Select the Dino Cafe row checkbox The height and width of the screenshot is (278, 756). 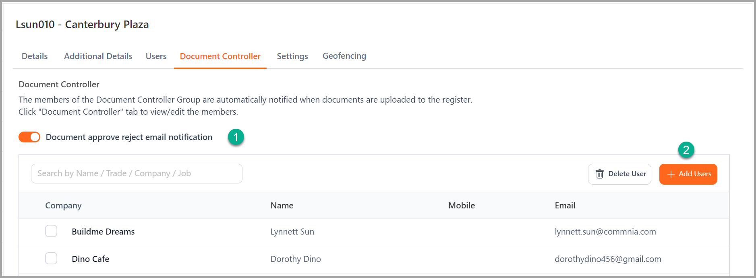51,258
